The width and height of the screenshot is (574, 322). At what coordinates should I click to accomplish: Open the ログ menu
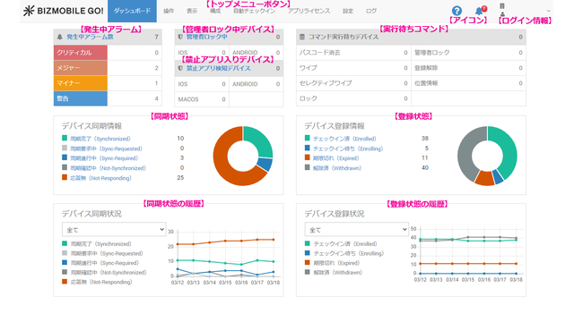click(x=370, y=11)
